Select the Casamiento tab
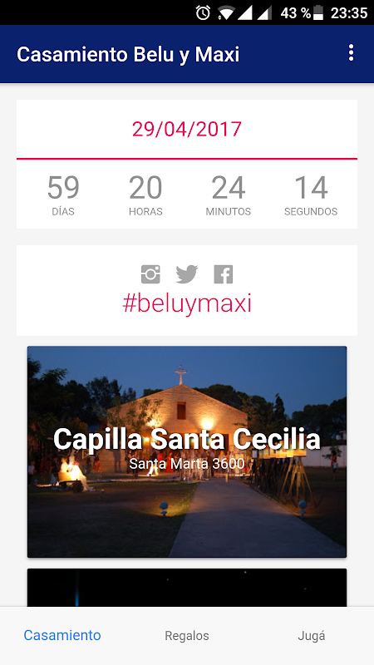The image size is (374, 665). click(x=62, y=636)
